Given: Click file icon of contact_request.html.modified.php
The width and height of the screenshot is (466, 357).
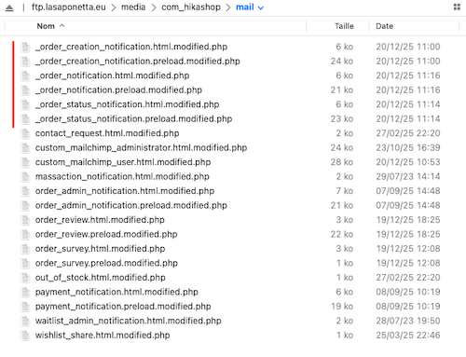Looking at the screenshot, I should pos(25,133).
